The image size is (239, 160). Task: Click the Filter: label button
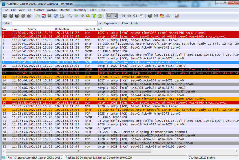7,23
